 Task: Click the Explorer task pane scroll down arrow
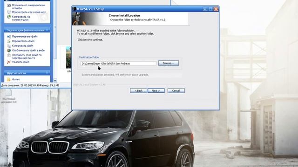pyautogui.click(x=55, y=80)
